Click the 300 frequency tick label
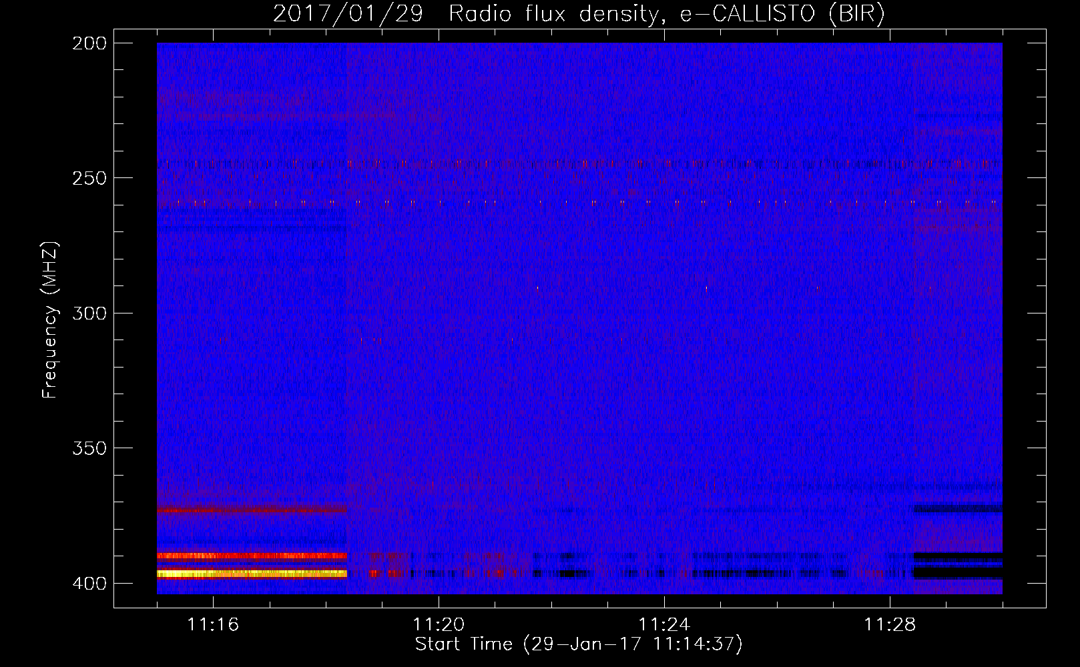The width and height of the screenshot is (1080, 667). pos(89,313)
